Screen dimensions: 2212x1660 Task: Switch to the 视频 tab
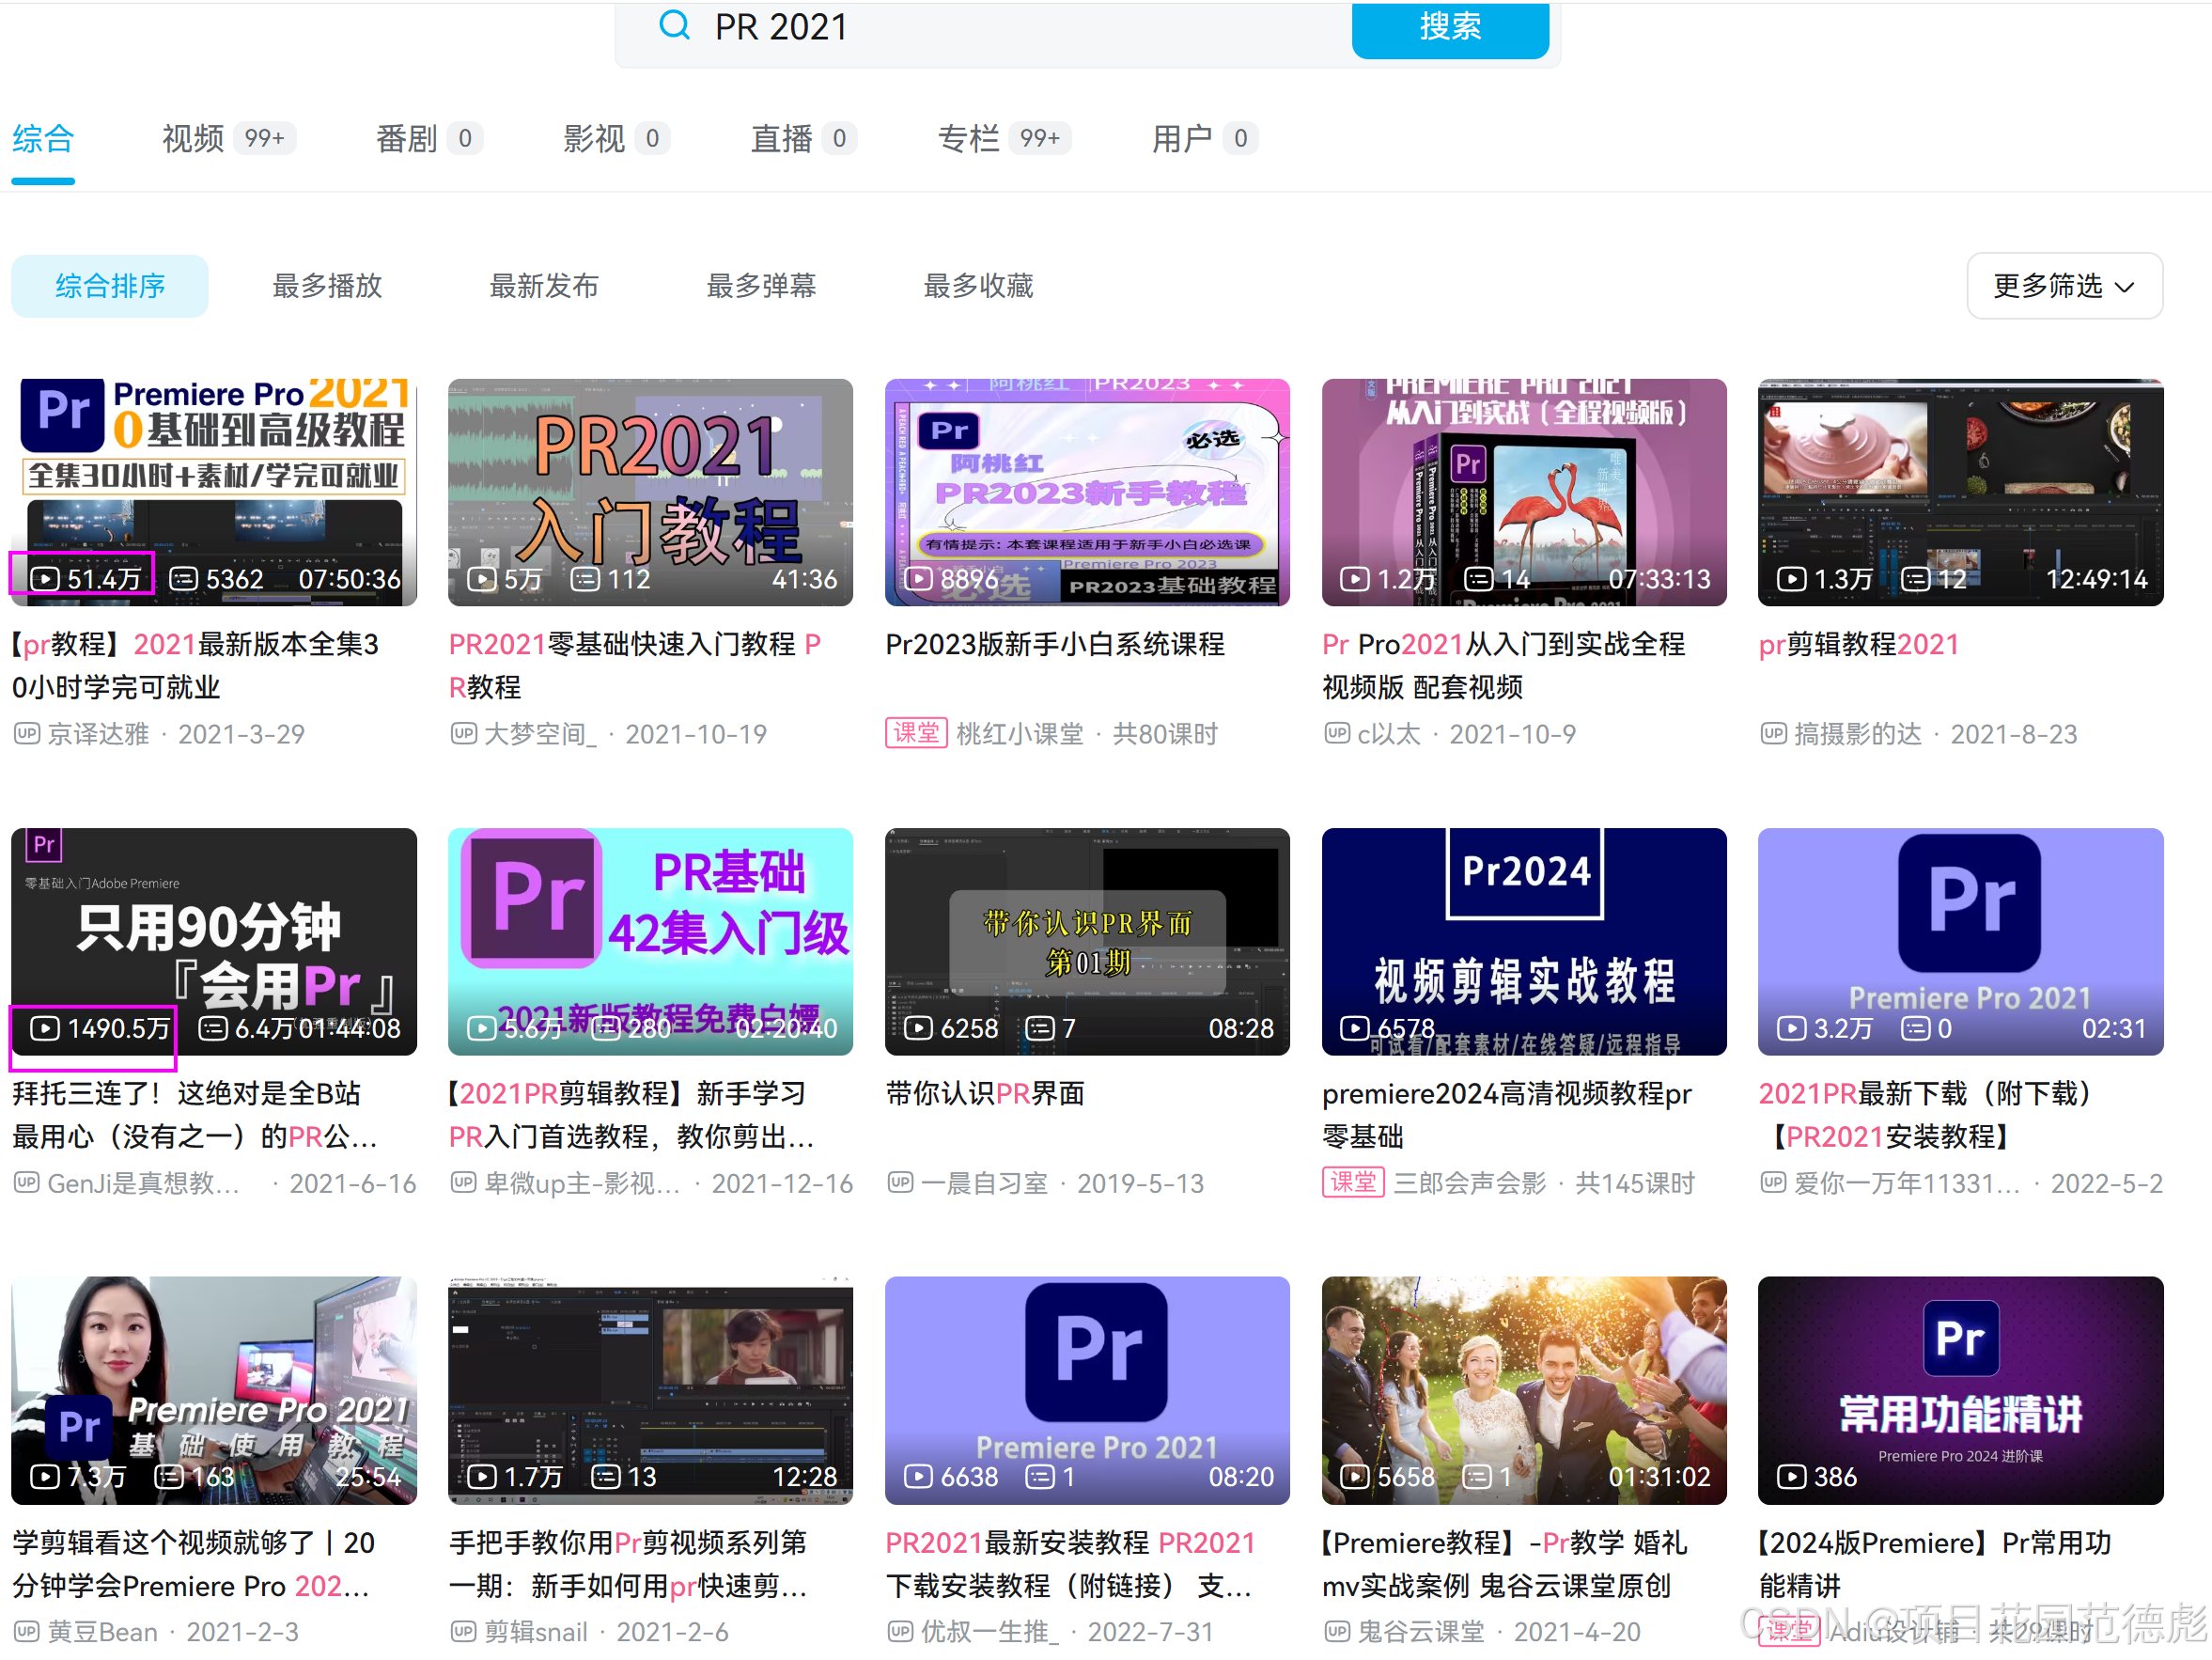pyautogui.click(x=193, y=138)
